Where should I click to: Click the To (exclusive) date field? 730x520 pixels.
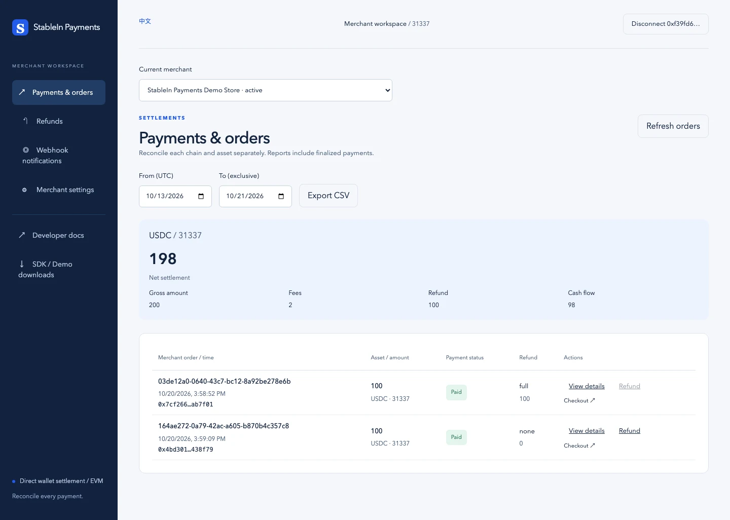point(255,196)
